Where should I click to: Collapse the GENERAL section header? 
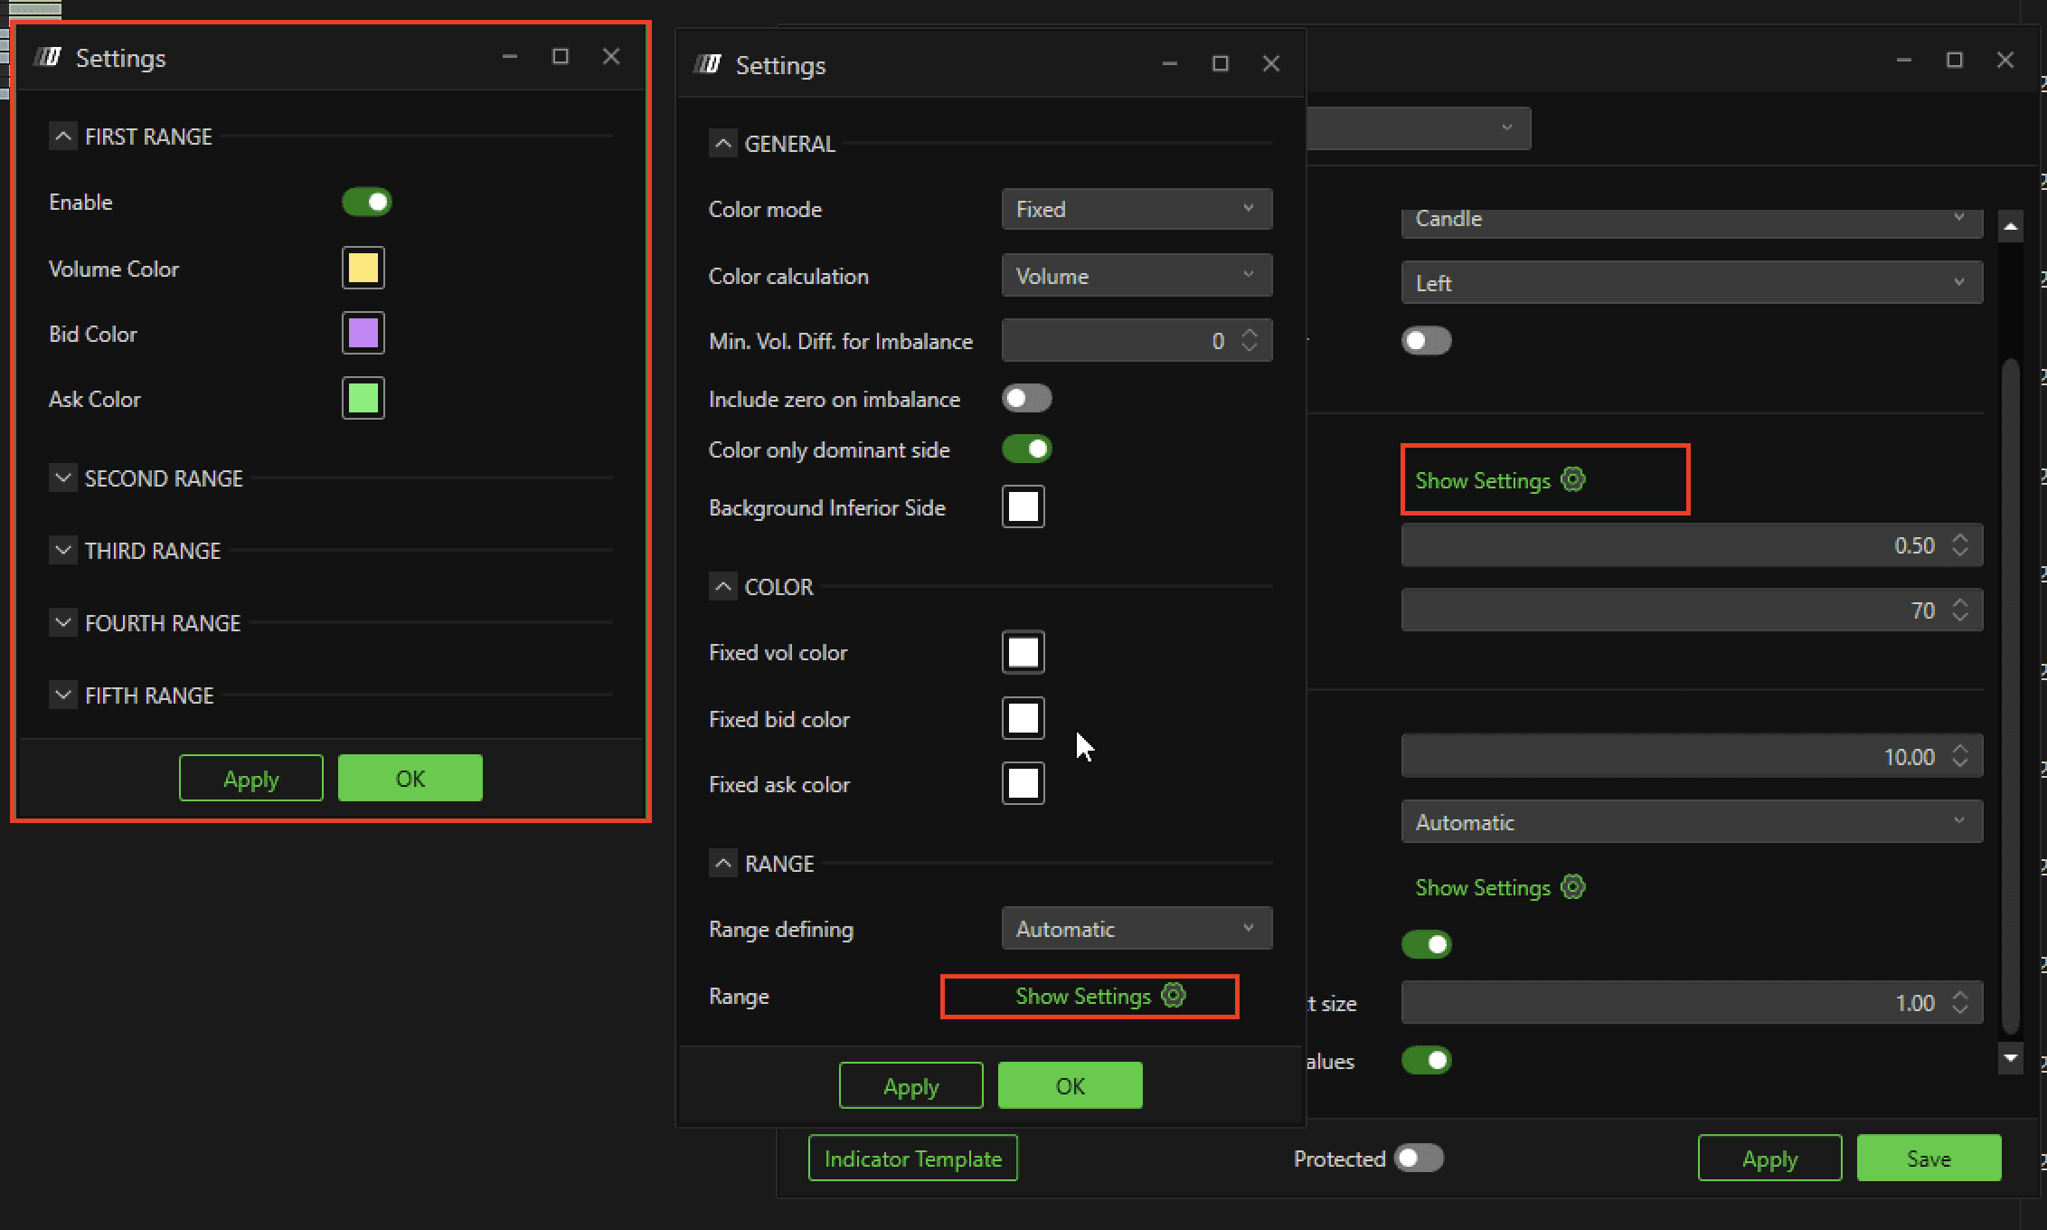722,144
